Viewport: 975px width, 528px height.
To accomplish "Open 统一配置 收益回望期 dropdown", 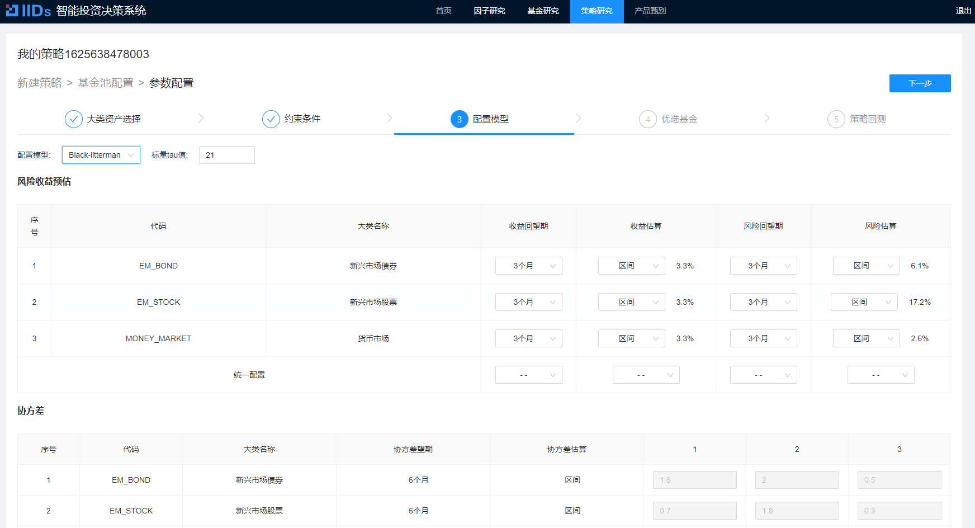I will click(529, 375).
